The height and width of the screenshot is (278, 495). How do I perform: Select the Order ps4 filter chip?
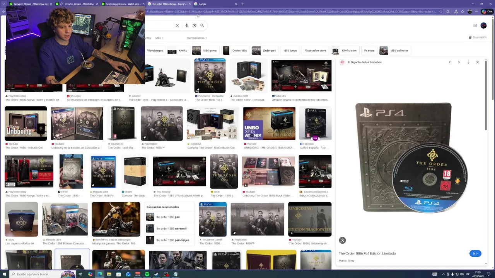pyautogui.click(x=265, y=51)
